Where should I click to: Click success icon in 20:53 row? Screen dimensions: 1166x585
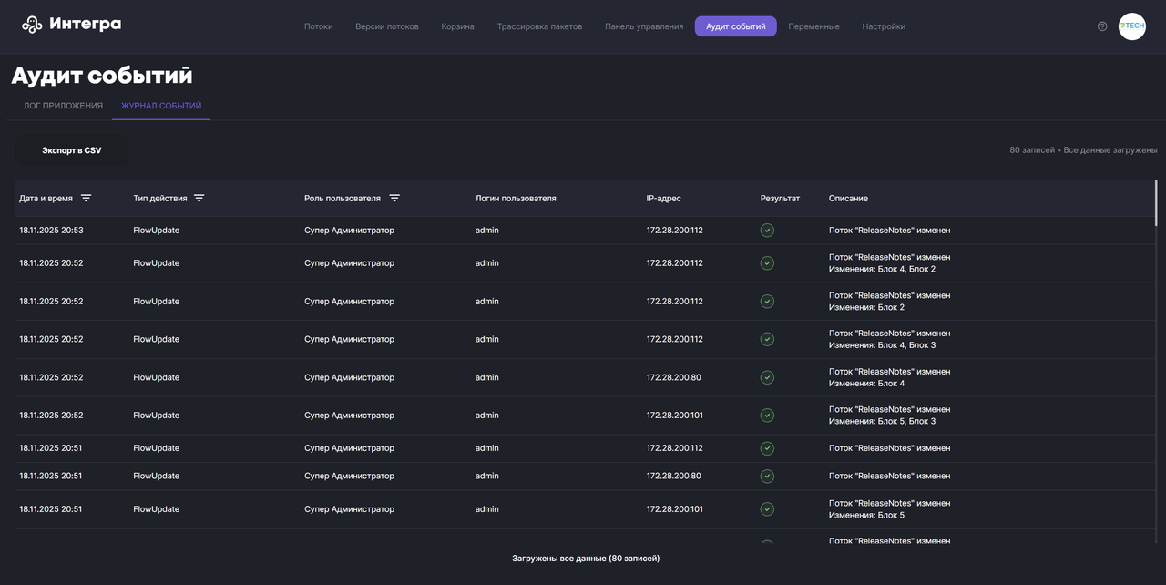click(767, 231)
